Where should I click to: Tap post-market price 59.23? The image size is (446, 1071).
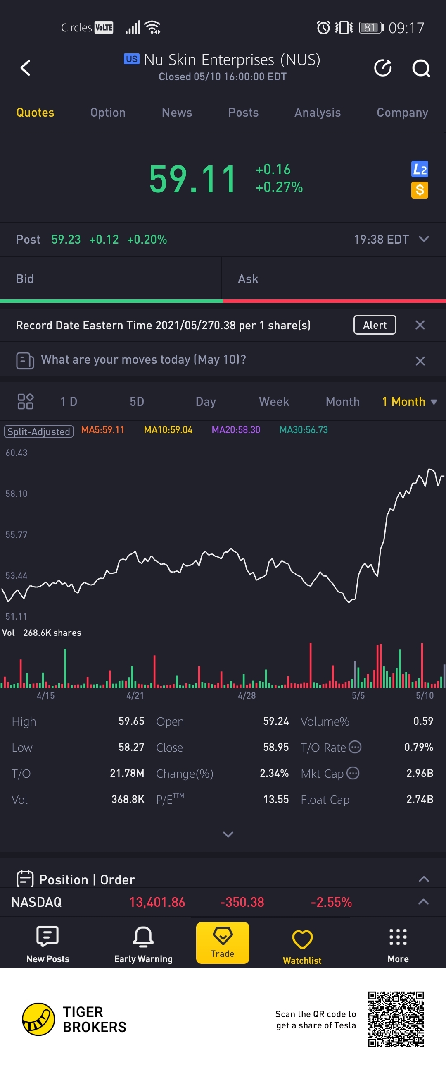tap(66, 239)
